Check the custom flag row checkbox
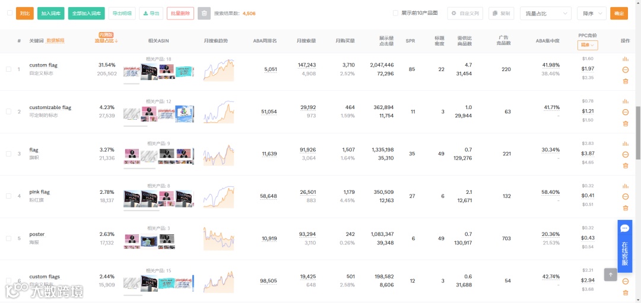 coord(8,69)
